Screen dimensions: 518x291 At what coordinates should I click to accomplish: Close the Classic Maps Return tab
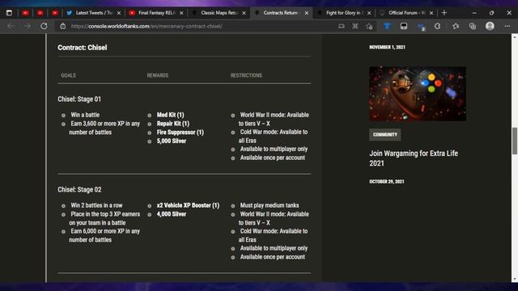click(244, 13)
